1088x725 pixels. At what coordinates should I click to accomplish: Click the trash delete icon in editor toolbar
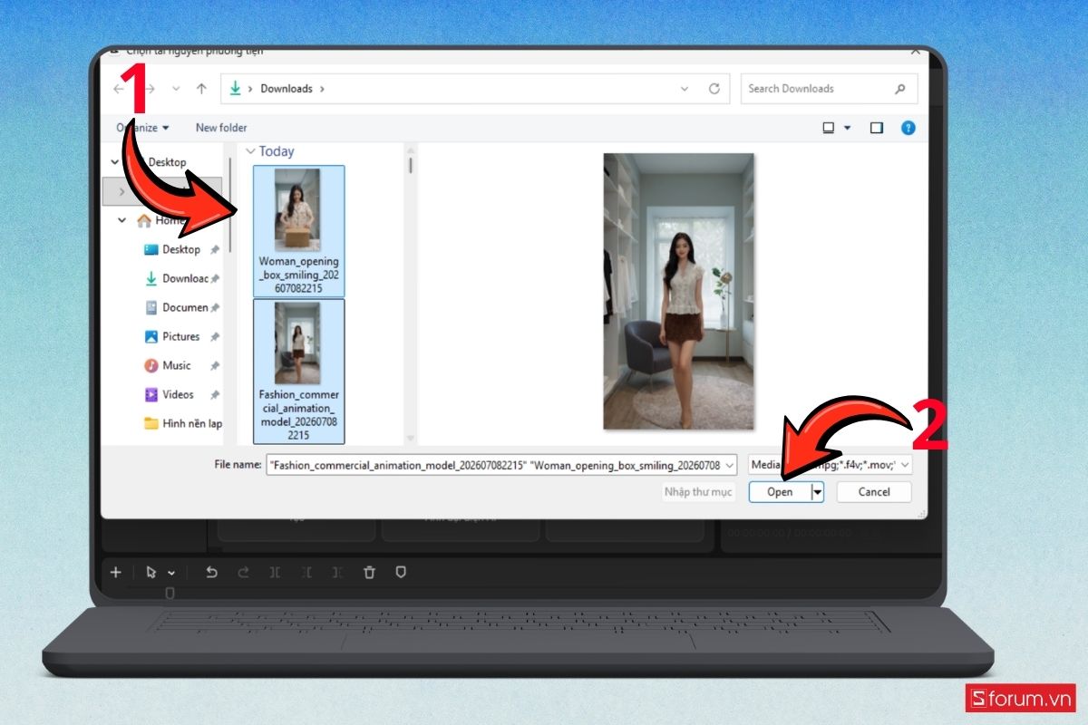click(x=369, y=573)
